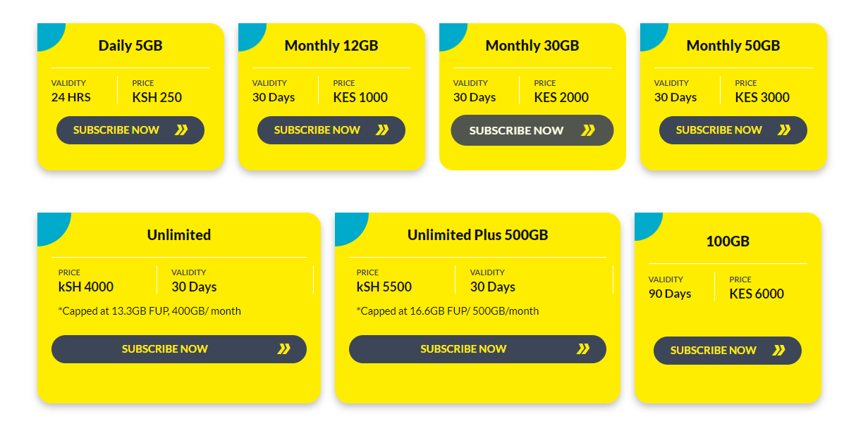Click the double-chevron icon on Unlimited plan button

(285, 348)
